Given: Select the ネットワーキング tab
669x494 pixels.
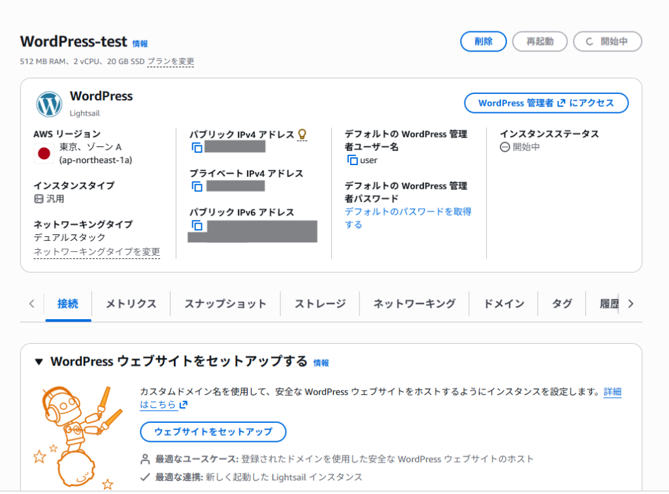Looking at the screenshot, I should [414, 303].
